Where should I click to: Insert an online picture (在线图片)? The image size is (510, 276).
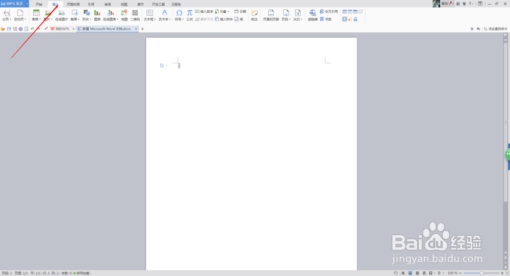point(62,15)
